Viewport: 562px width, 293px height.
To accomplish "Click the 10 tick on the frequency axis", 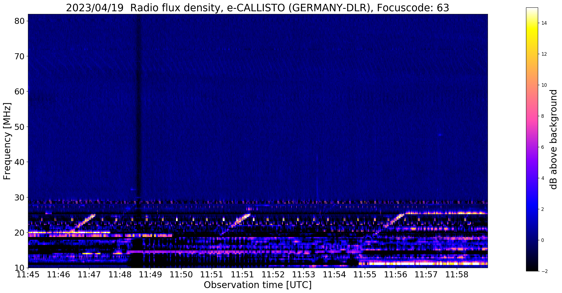I will pos(19,268).
